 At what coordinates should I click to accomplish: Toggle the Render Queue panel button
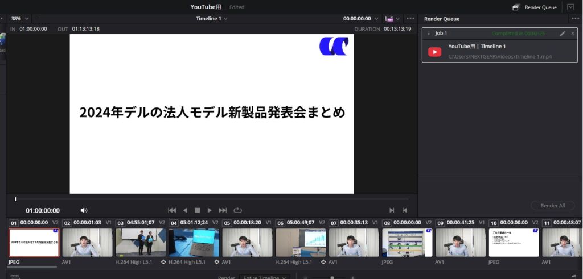pyautogui.click(x=534, y=7)
